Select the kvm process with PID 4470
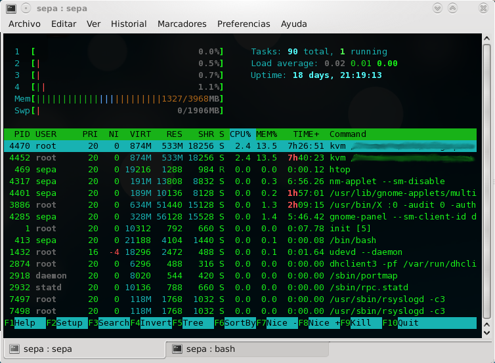 click(x=240, y=146)
